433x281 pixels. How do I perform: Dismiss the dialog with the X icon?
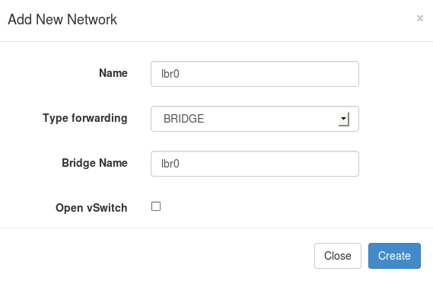[x=420, y=18]
